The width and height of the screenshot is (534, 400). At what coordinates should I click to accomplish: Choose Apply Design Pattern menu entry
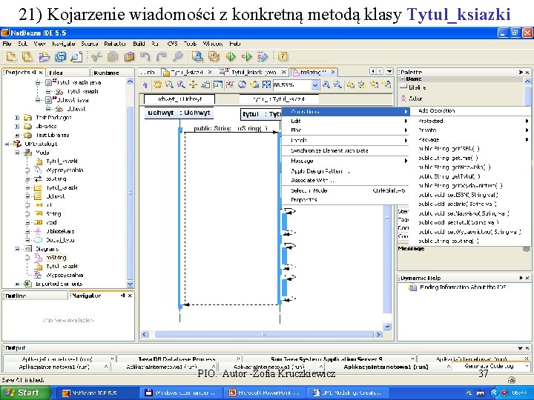tap(346, 171)
